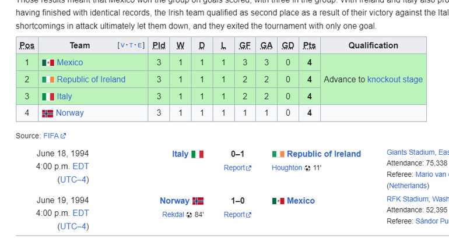Open the FIFA source external link
This screenshot has height=238, width=449.
point(54,136)
